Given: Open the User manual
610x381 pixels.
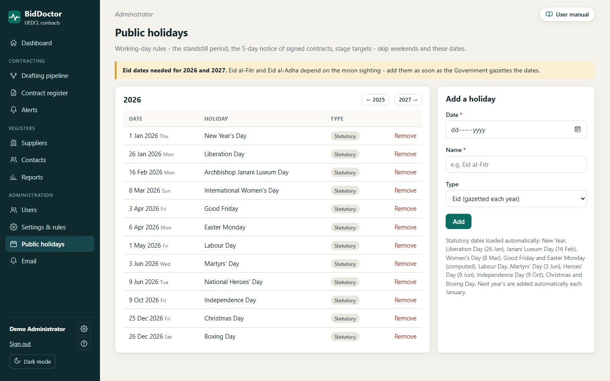Looking at the screenshot, I should (567, 14).
